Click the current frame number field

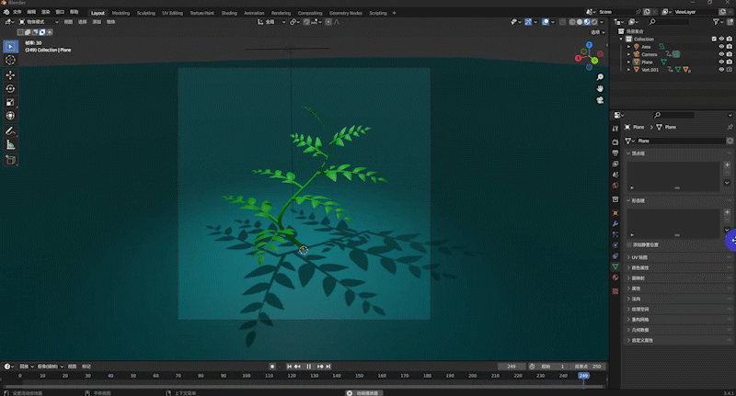point(510,366)
